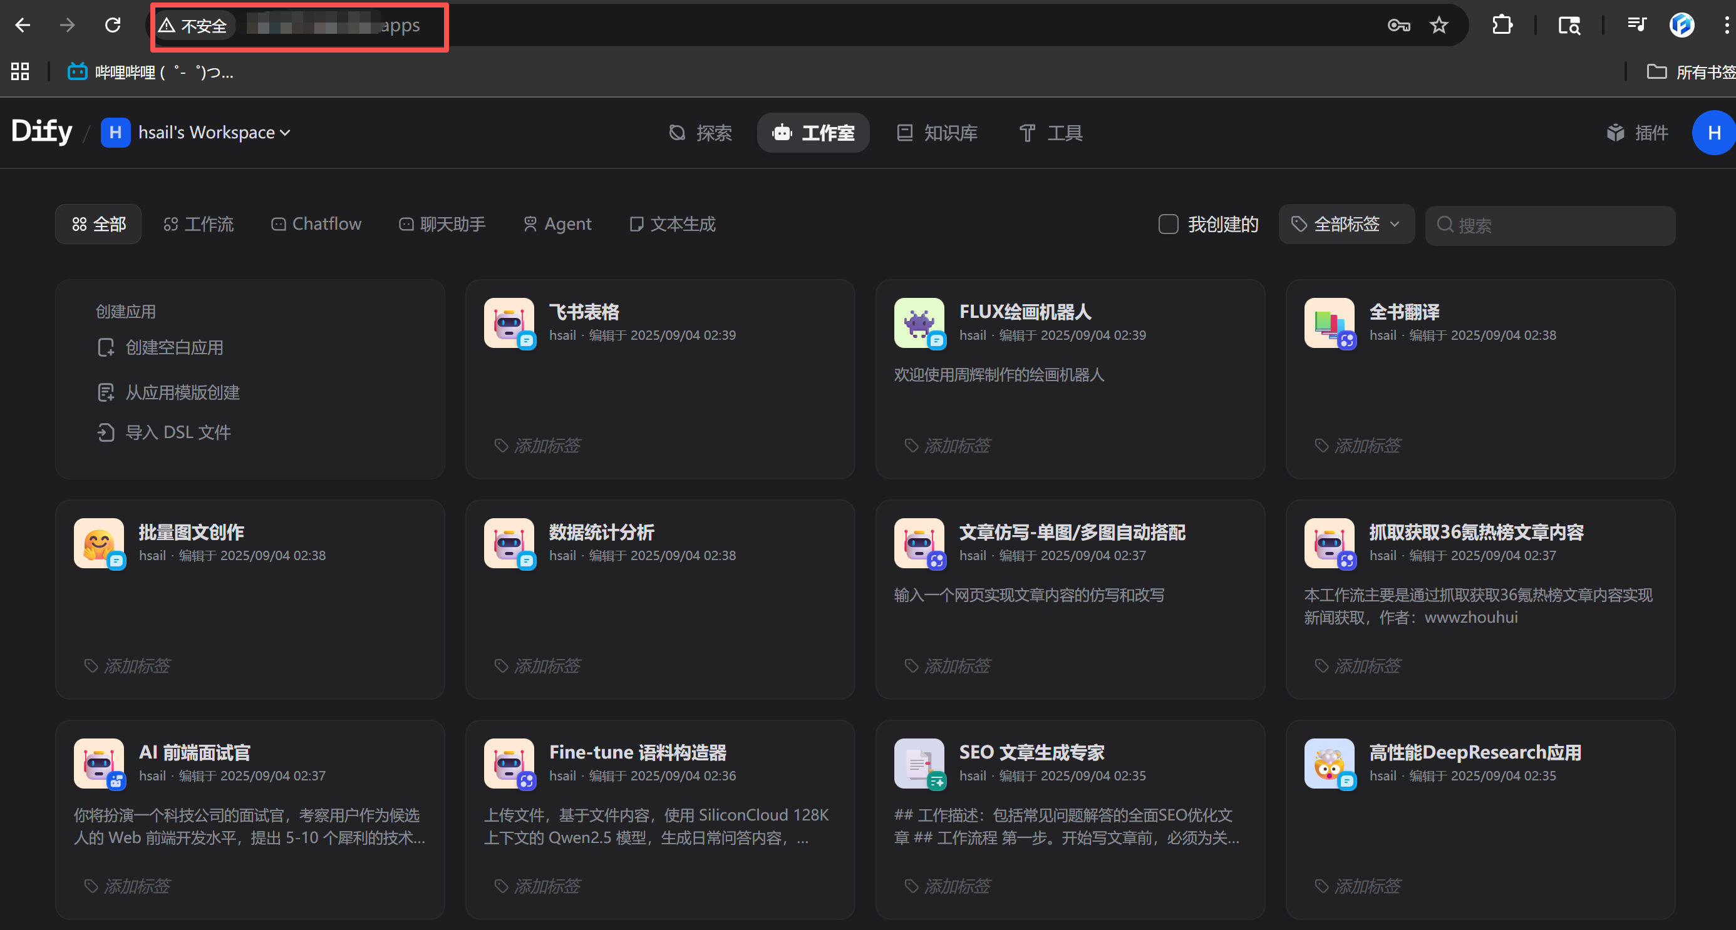Add tag on 全书翻译 card
The image size is (1736, 930).
[x=1357, y=445]
